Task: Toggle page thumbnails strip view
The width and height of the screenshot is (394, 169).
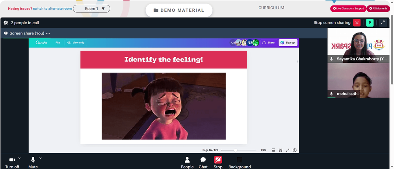Action: 273,150
